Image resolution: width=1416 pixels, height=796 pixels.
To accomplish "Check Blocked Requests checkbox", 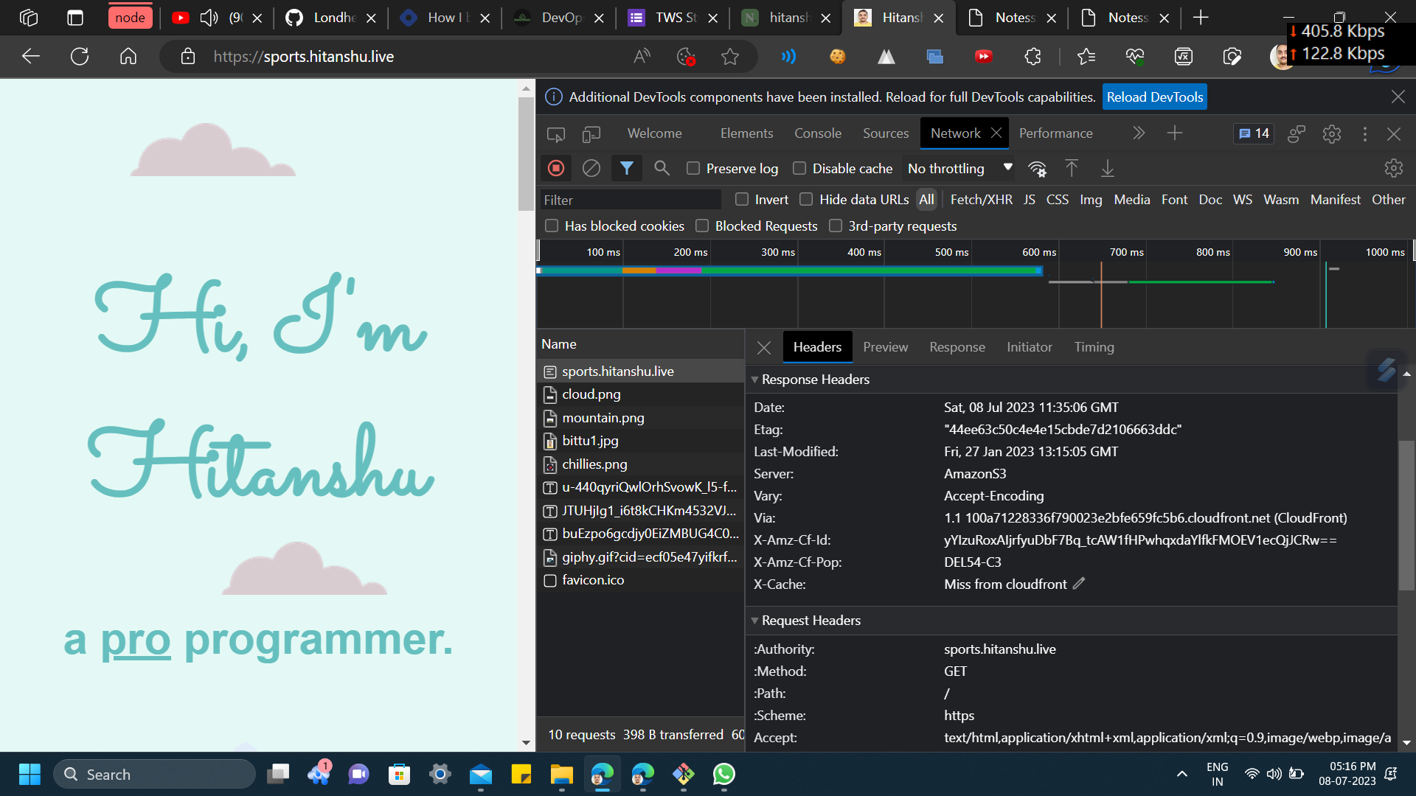I will [x=702, y=226].
